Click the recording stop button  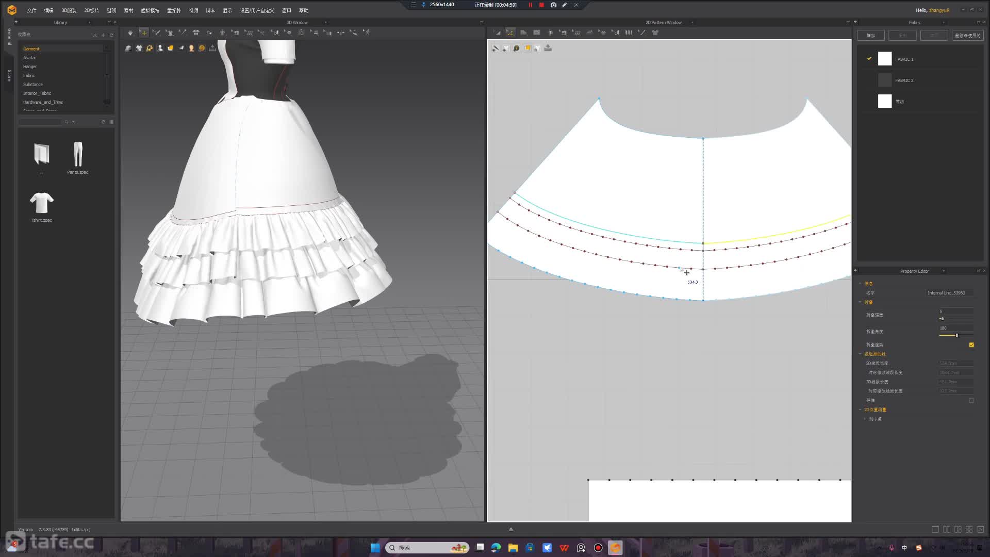[x=541, y=5]
